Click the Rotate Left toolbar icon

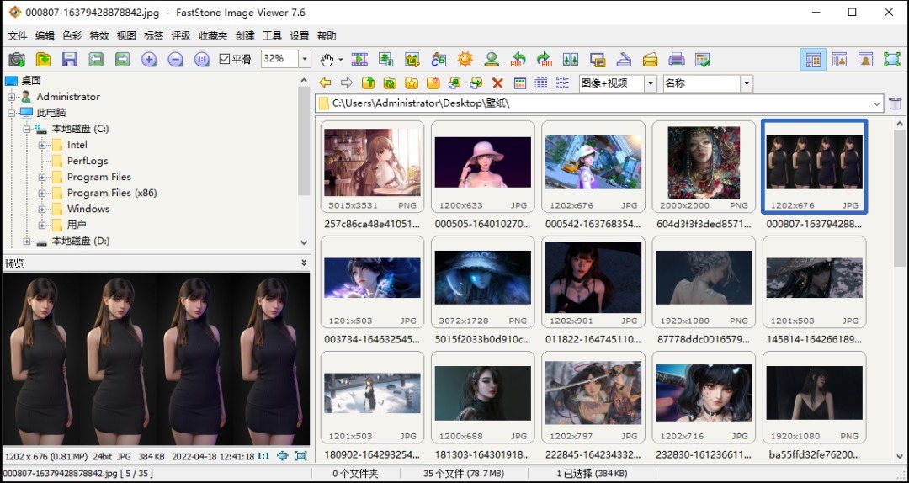518,60
